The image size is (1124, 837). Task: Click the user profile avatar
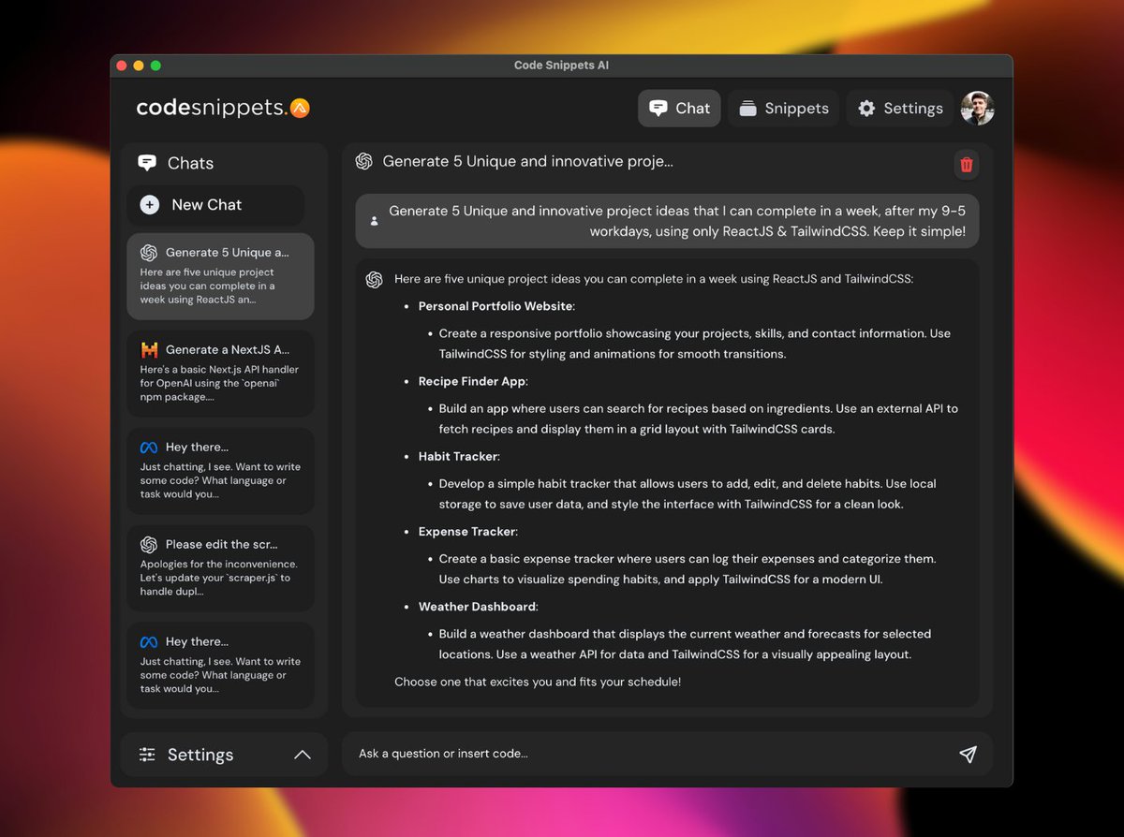pyautogui.click(x=977, y=108)
